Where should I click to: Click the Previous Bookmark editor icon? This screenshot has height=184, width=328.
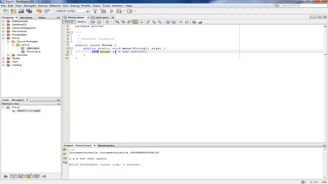click(x=148, y=22)
